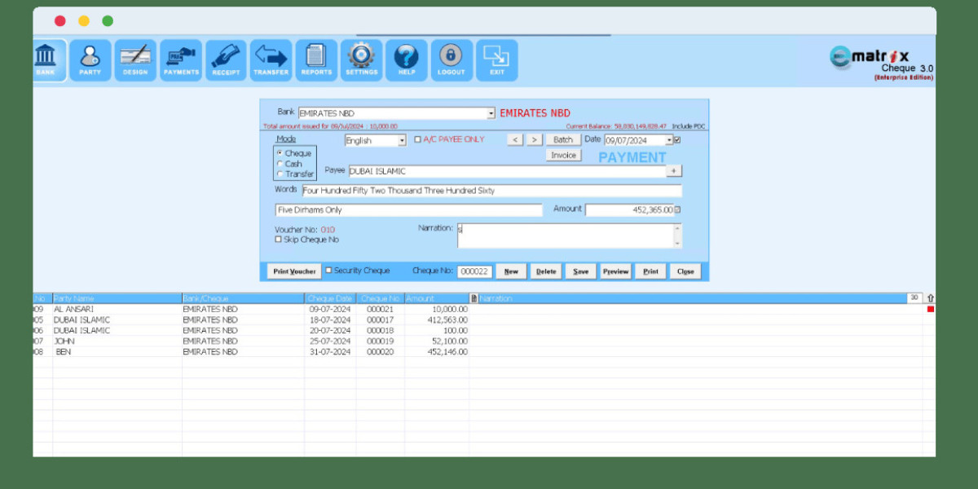Open the Settings gear icon
The image size is (978, 489).
coord(361,59)
